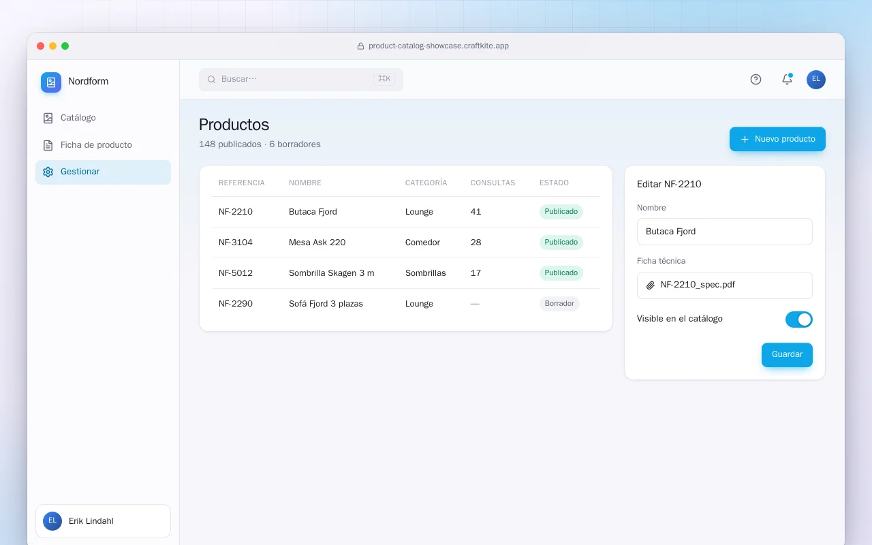This screenshot has height=545, width=872.
Task: Select reference NF-2210 row cell
Action: tap(236, 212)
